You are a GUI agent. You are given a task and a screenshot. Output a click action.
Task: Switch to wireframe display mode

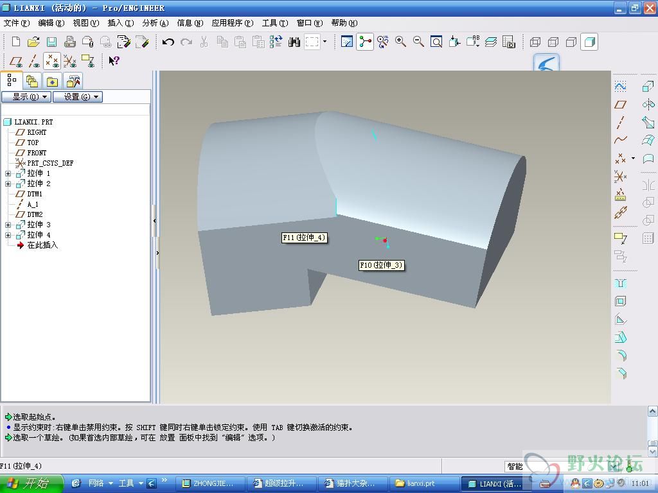535,42
